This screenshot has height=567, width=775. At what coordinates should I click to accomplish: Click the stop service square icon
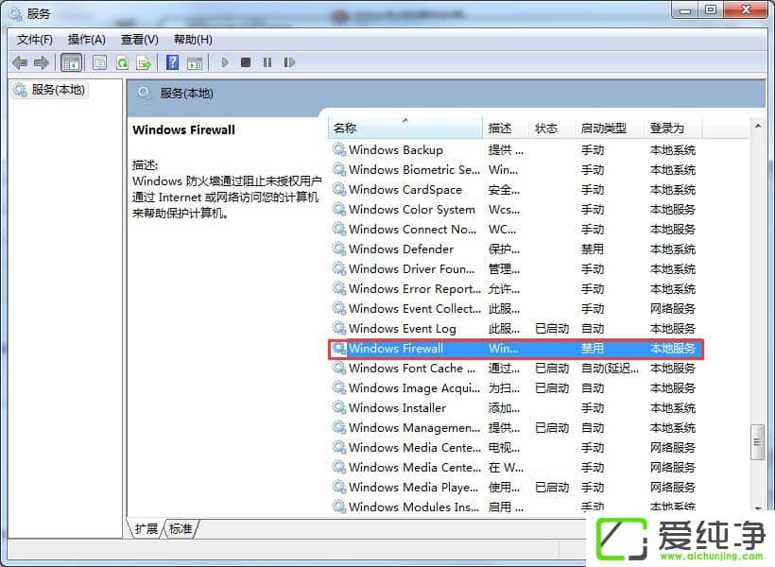coord(246,62)
